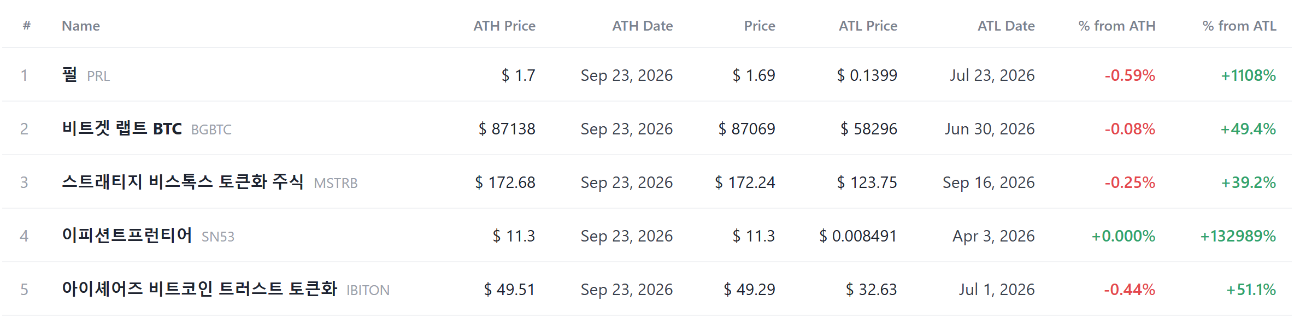This screenshot has width=1294, height=318.
Task: Click the IBITON ticker symbol
Action: tap(368, 290)
